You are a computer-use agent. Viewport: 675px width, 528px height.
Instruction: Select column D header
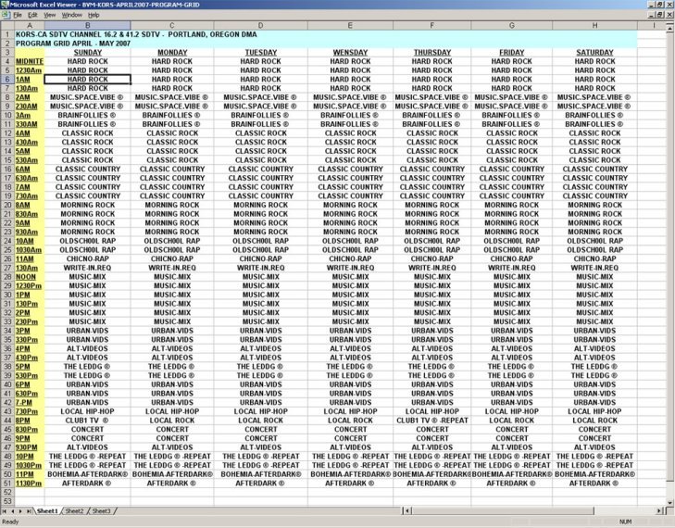260,24
